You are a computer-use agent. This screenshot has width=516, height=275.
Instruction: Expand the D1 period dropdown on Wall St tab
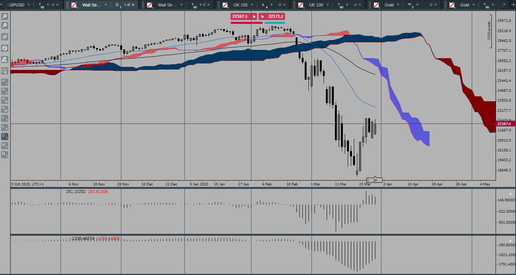coord(125,5)
